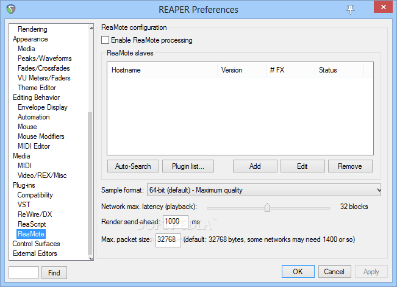Confirm settings with OK button
Viewport: 397px width, 287px height.
298,272
